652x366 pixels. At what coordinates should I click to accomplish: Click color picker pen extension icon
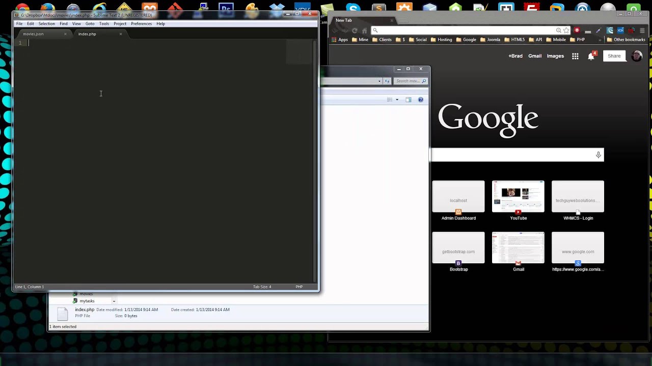pos(599,30)
